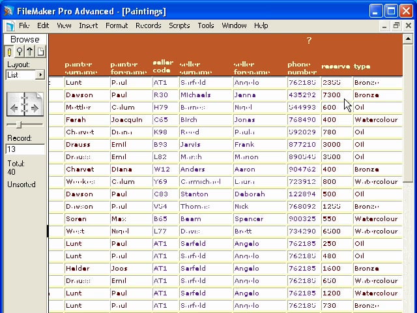Click the scroll up arrow of vertical scrollbar
This screenshot has height=313, width=417.
tap(408, 39)
